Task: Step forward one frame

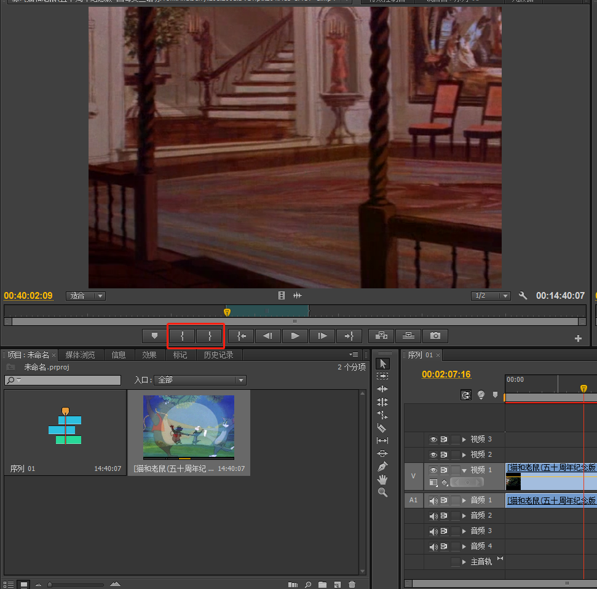Action: click(322, 336)
